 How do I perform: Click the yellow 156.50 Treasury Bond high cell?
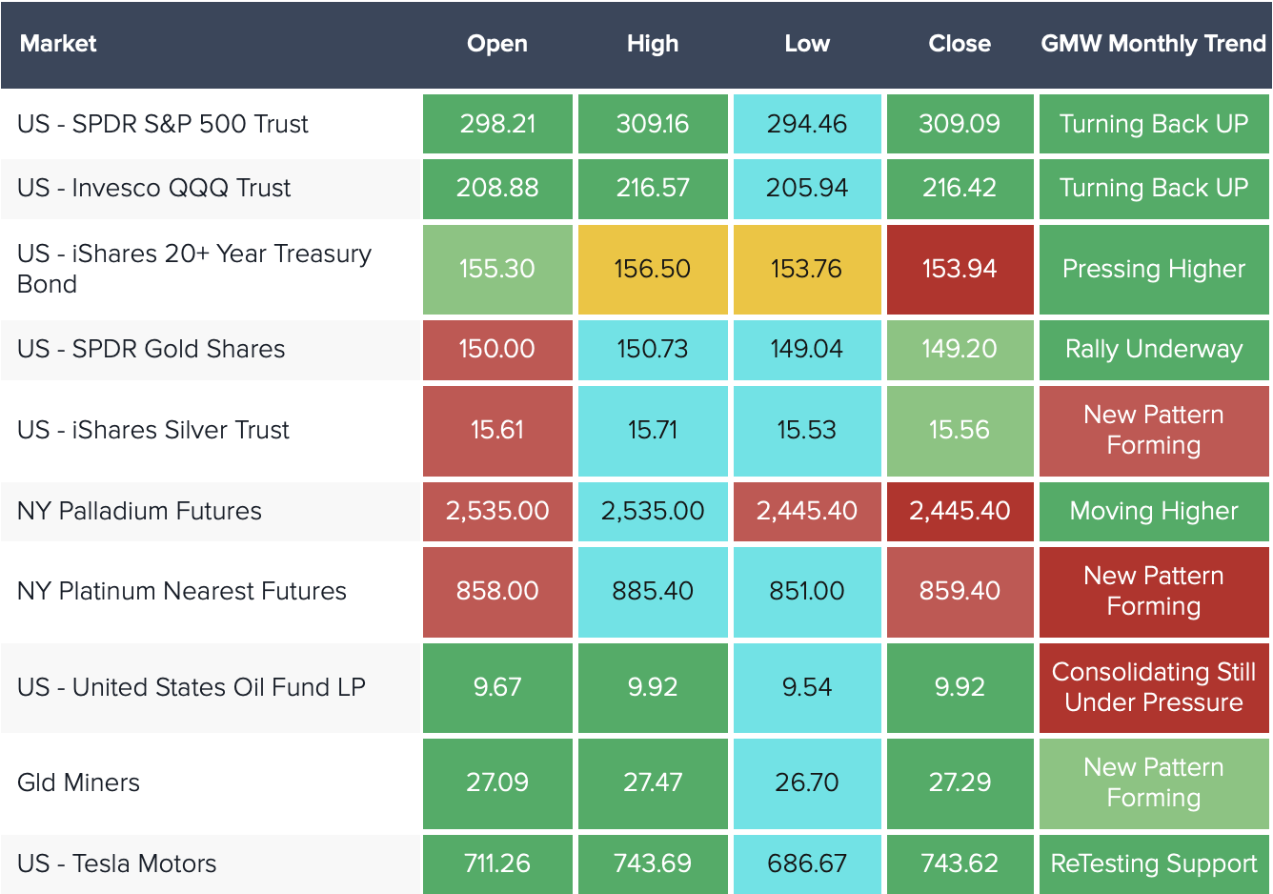pos(653,269)
